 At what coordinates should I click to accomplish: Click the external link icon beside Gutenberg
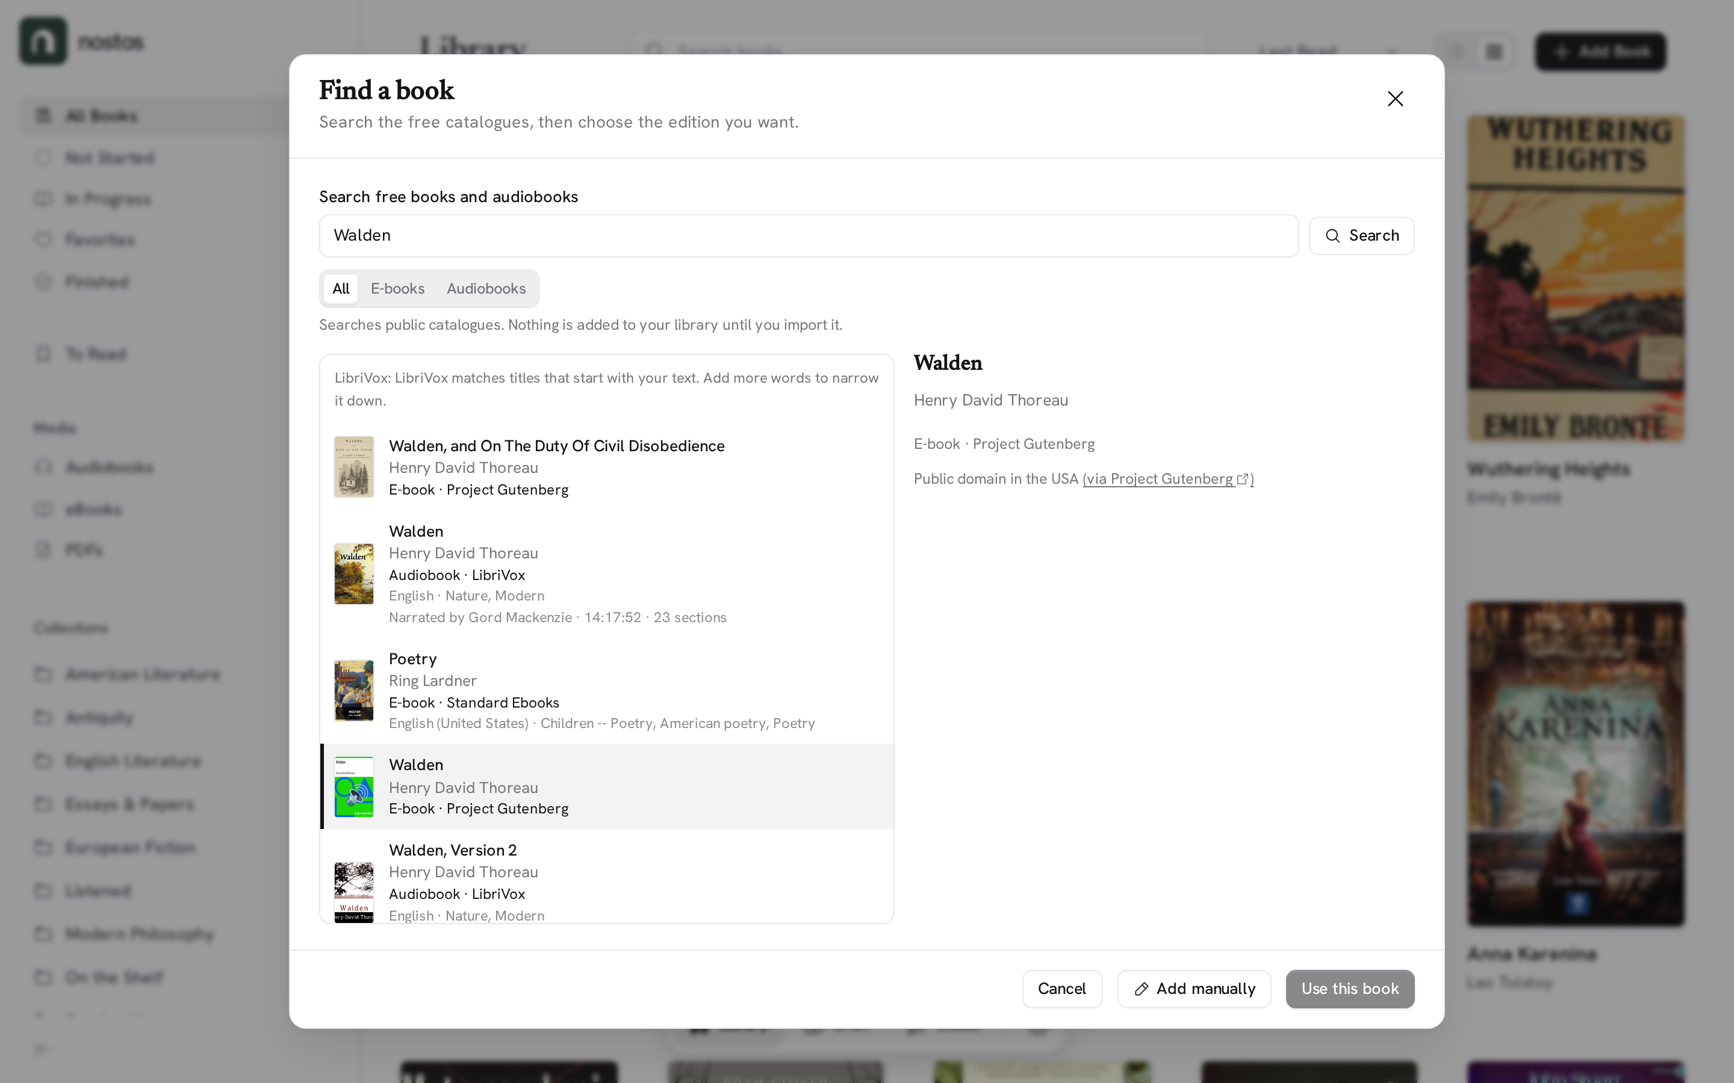pyautogui.click(x=1243, y=479)
